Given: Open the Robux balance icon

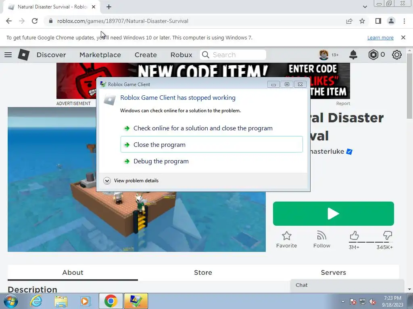Looking at the screenshot, I should (x=373, y=55).
